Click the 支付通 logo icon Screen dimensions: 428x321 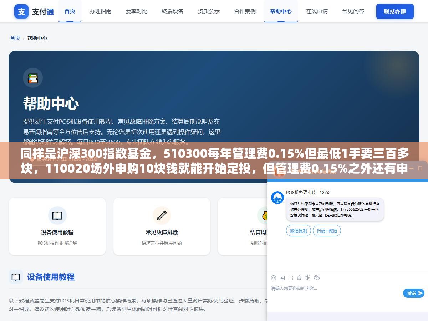tap(21, 11)
